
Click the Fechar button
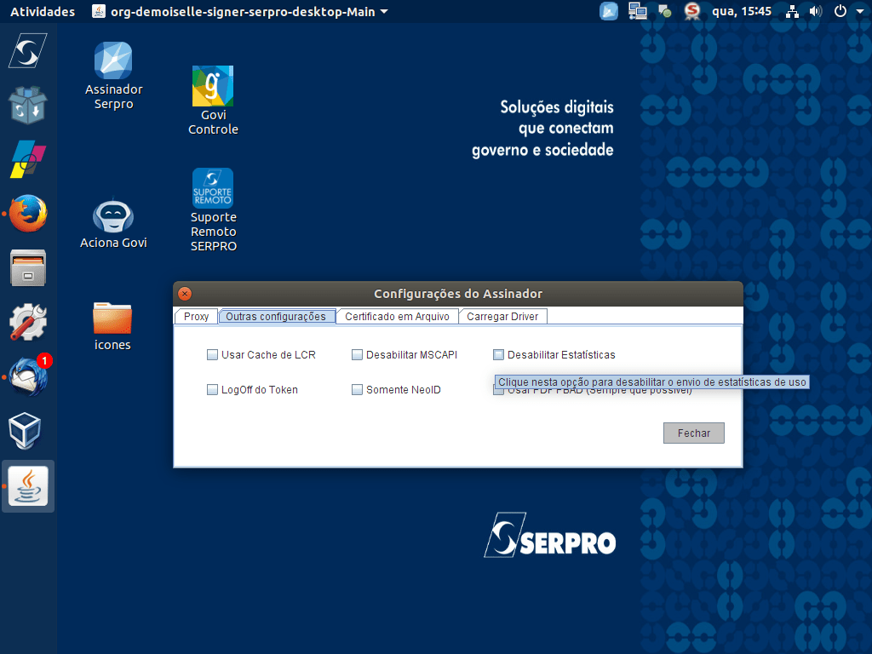tap(693, 433)
